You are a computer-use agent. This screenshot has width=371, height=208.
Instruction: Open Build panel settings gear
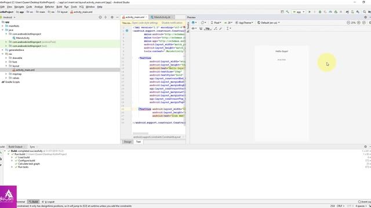(x=365, y=146)
